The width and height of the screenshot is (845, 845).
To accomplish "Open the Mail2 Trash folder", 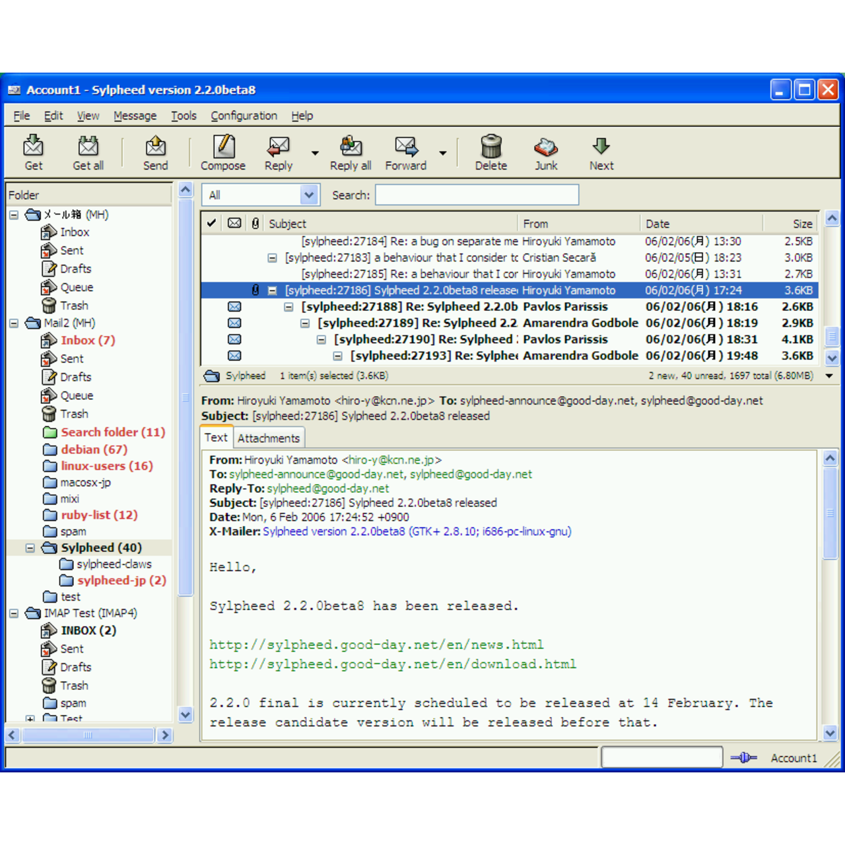I will tap(74, 414).
